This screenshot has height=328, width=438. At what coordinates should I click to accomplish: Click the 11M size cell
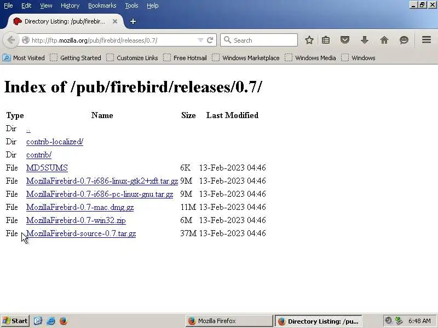click(x=188, y=207)
